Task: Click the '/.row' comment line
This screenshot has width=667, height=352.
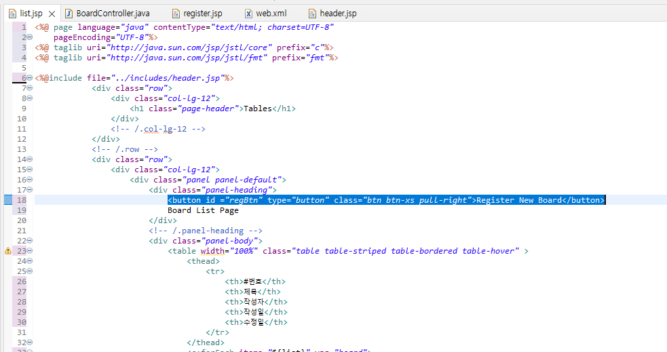Action: [125, 149]
